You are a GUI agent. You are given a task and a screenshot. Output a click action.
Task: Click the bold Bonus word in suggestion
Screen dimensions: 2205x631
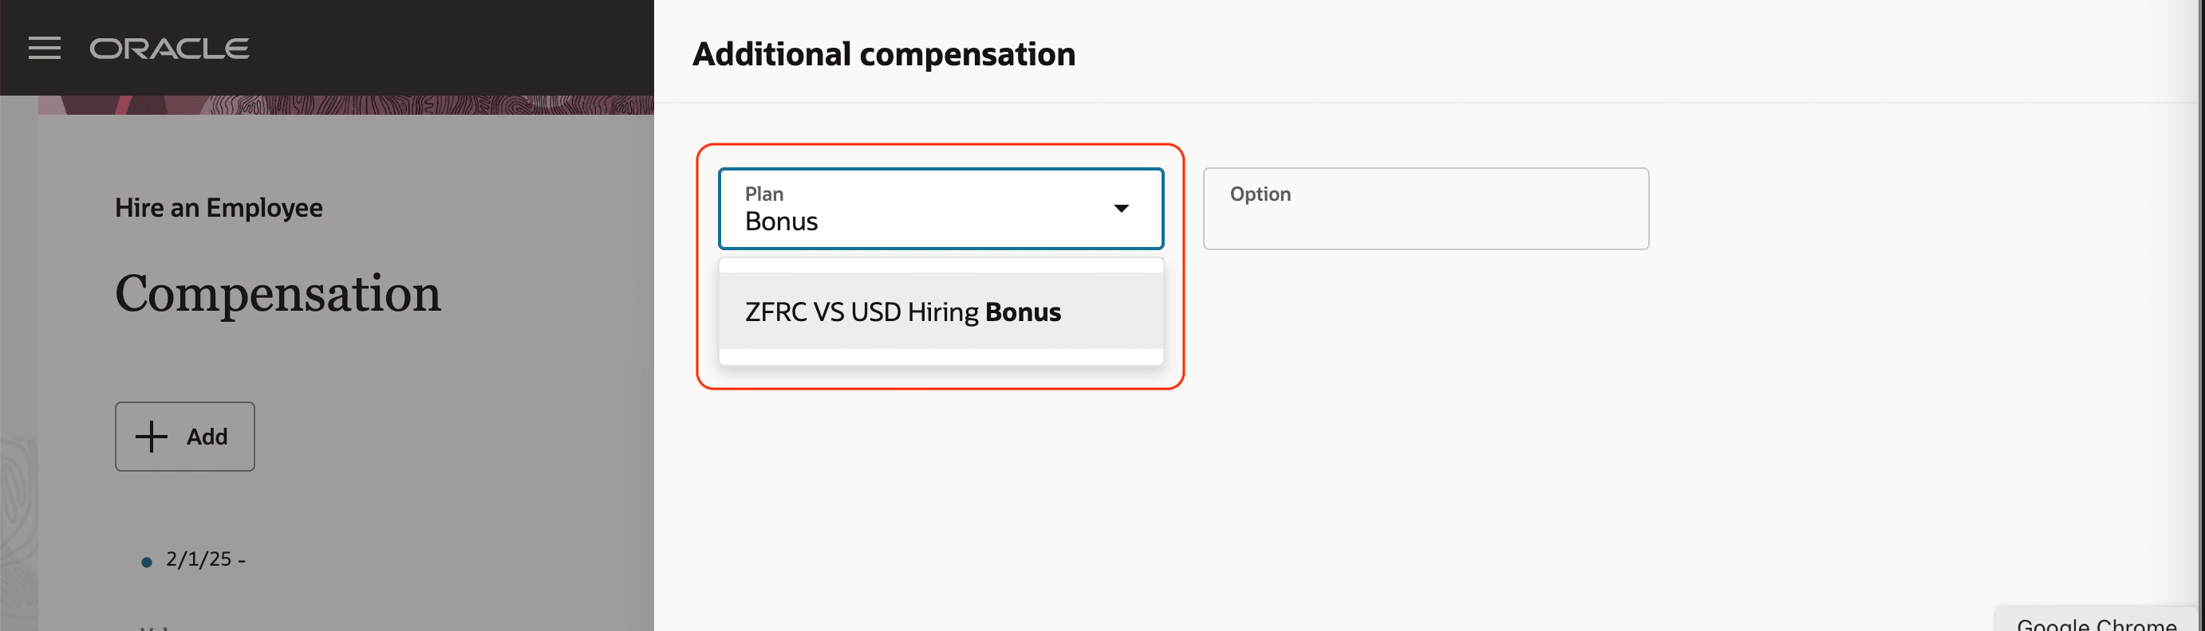pyautogui.click(x=1023, y=312)
